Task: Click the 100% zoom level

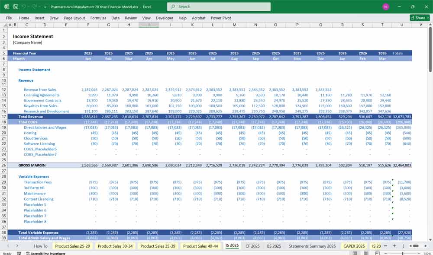Action: (x=427, y=253)
